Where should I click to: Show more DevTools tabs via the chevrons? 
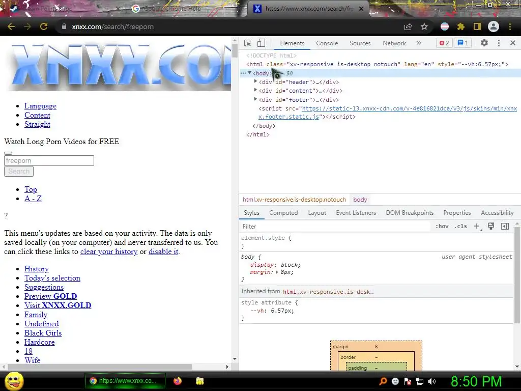(x=419, y=43)
